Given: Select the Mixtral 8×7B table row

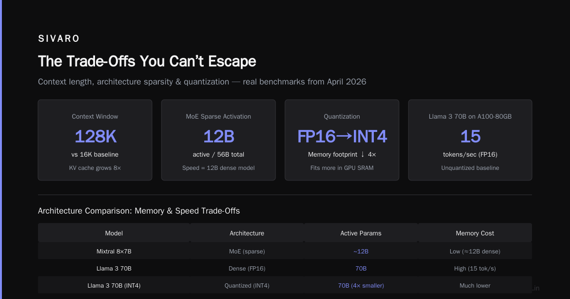Looking at the screenshot, I should click(x=285, y=251).
